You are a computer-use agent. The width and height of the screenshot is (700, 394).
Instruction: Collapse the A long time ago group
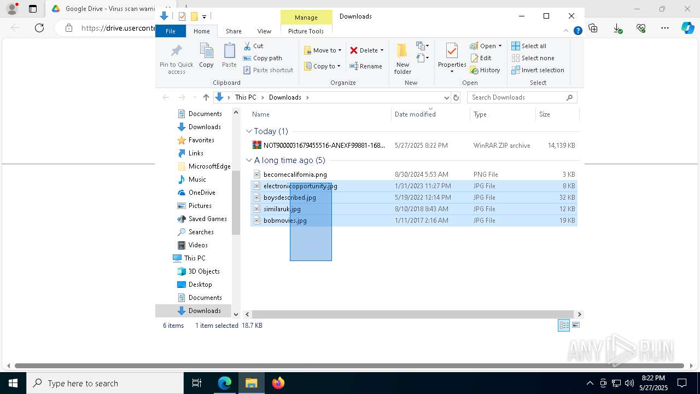coord(249,160)
